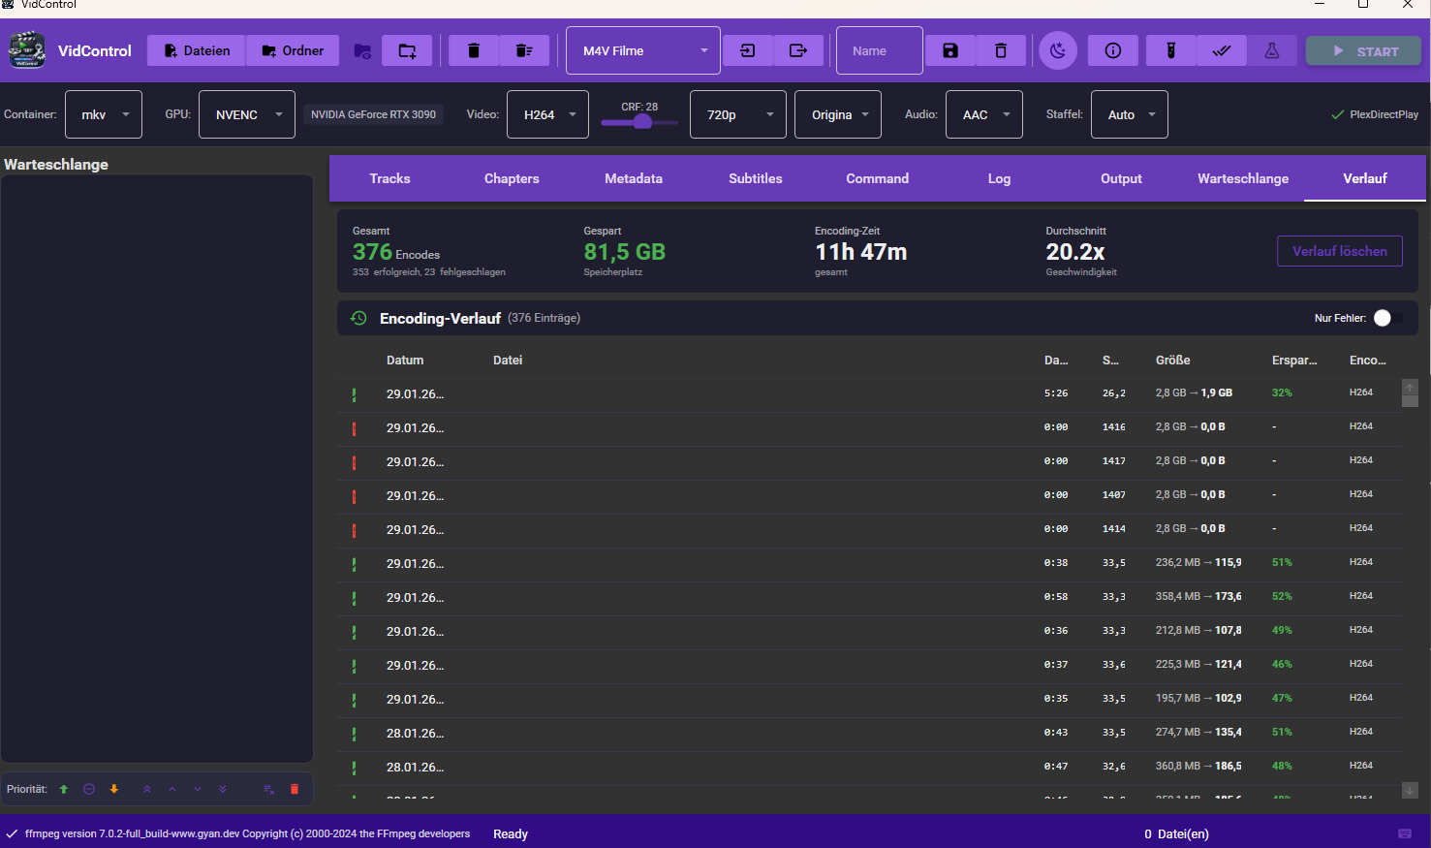Click the Ordner button

(293, 50)
